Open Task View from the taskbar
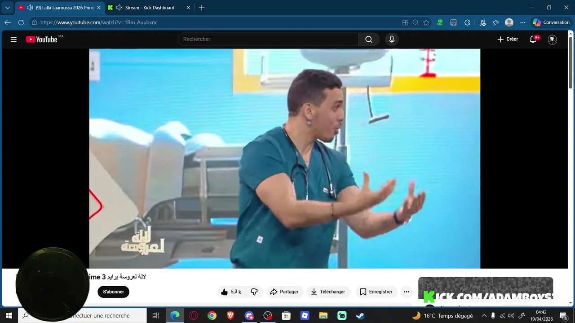 (156, 316)
